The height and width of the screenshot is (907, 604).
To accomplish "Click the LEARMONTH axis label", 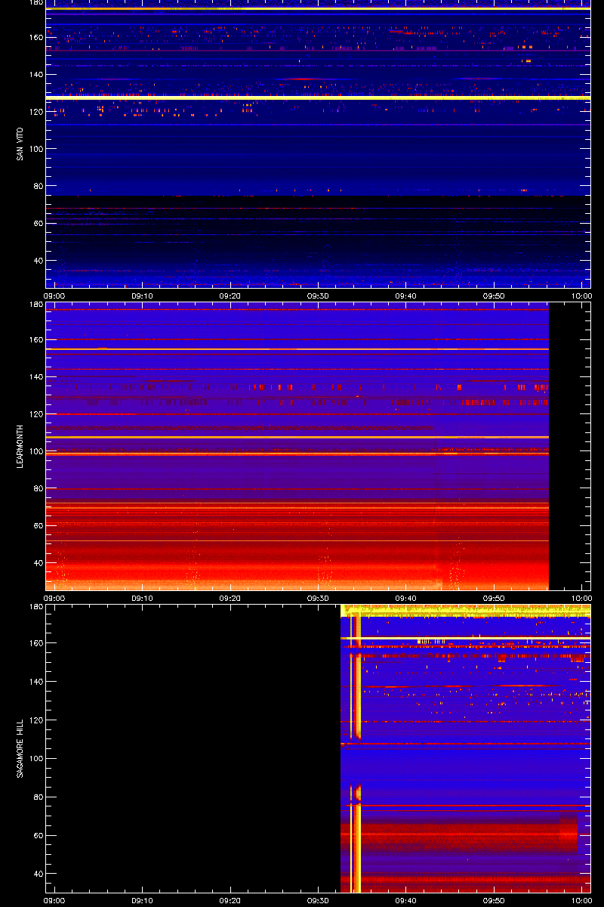I will (20, 447).
